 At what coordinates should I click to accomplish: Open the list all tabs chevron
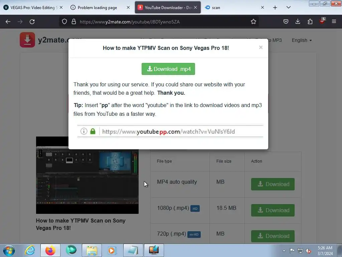289,7
